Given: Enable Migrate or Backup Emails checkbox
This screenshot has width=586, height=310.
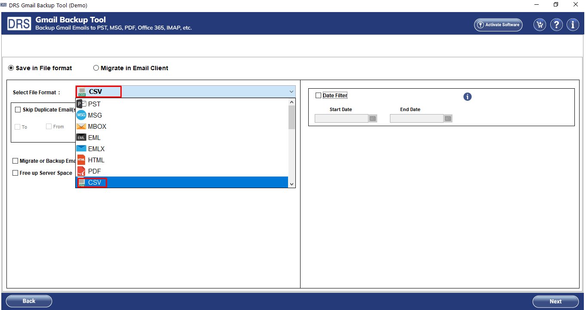Looking at the screenshot, I should click(15, 161).
